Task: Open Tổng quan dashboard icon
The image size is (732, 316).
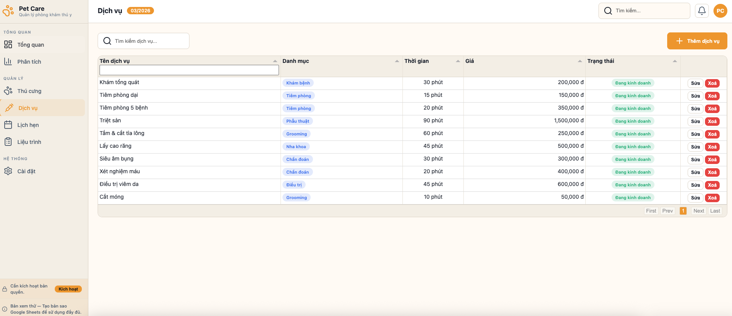Action: (8, 45)
